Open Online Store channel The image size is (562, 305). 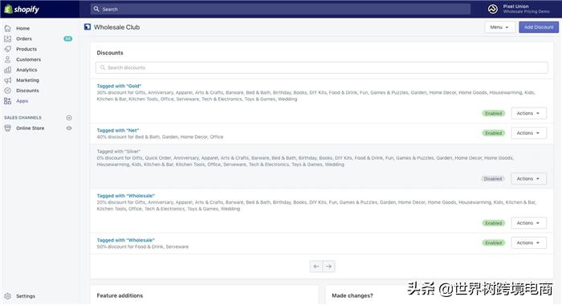click(31, 128)
